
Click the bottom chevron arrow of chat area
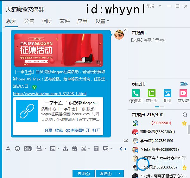[x=126, y=140]
